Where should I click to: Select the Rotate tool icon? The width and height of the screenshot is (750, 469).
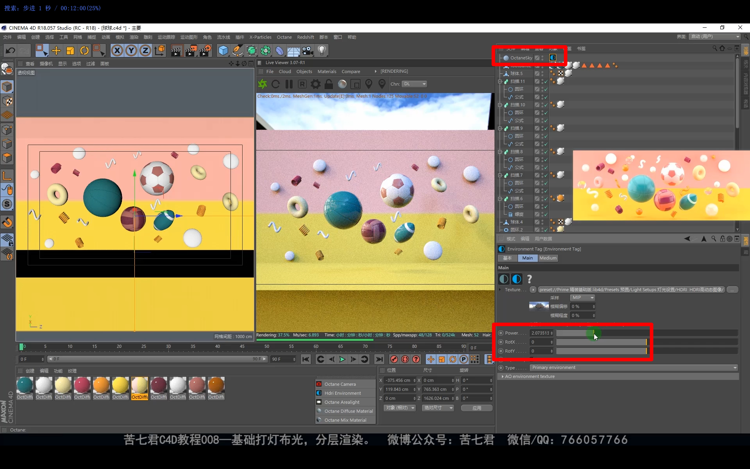84,50
